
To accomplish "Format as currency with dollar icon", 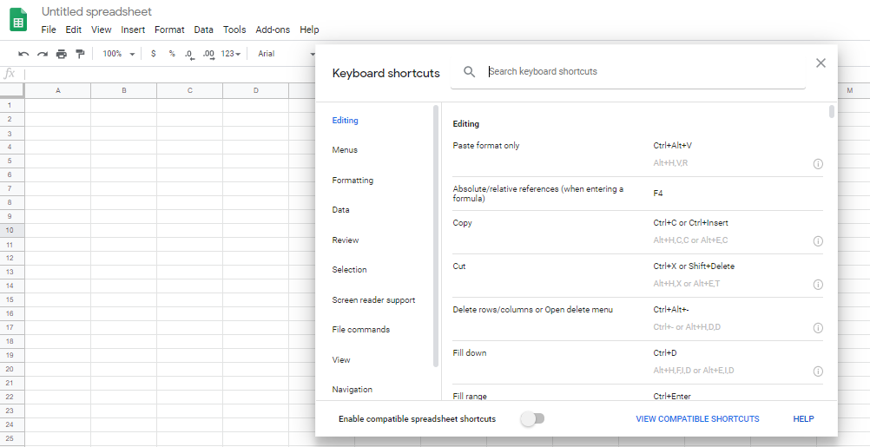I will 154,54.
